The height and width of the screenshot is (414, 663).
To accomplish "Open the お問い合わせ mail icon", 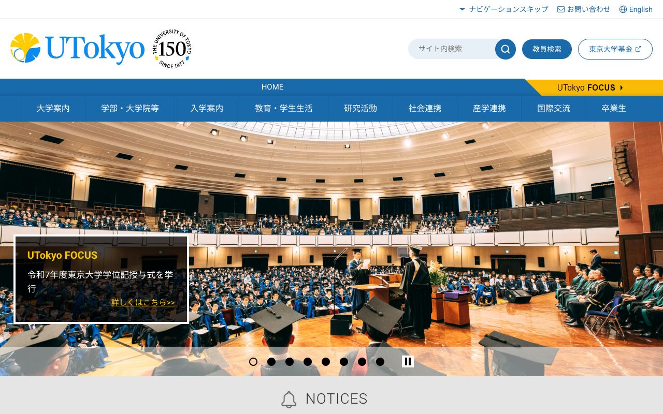I will point(560,9).
